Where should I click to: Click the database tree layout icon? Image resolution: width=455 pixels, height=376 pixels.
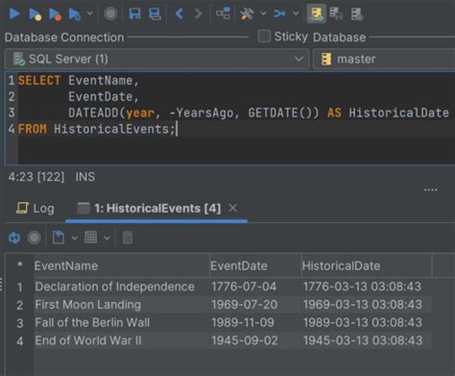pyautogui.click(x=336, y=14)
